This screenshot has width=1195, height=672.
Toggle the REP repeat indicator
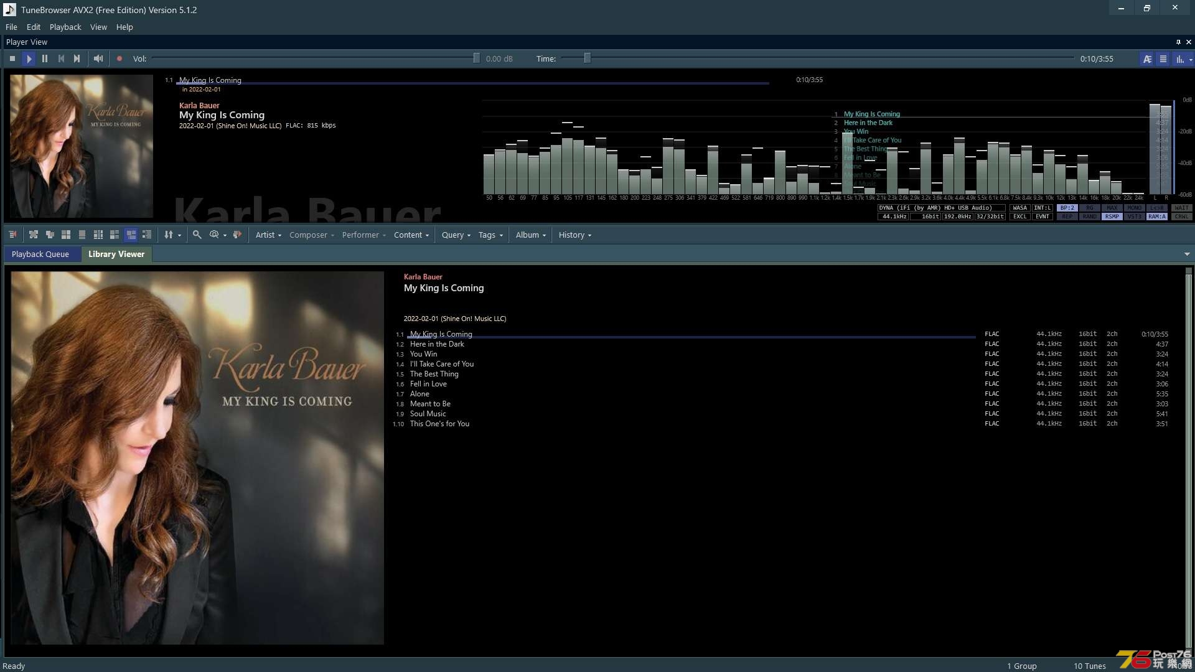pos(1067,217)
